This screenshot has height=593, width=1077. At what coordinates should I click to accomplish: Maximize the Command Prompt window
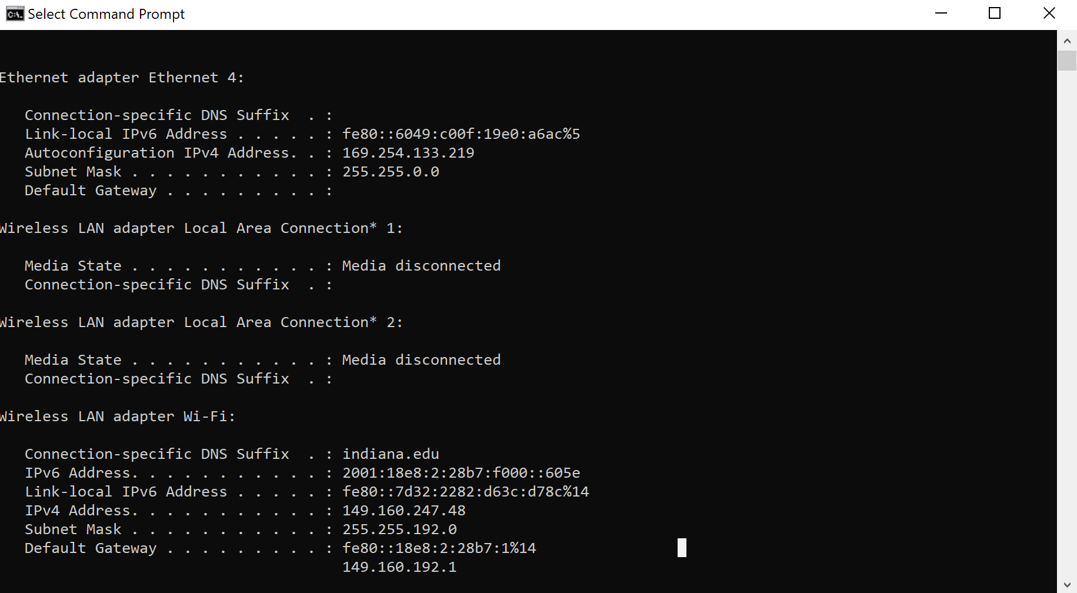point(995,14)
